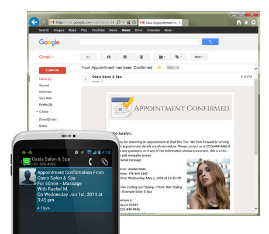Open the Sent Mail folder
269x234 pixels.
coord(45,98)
